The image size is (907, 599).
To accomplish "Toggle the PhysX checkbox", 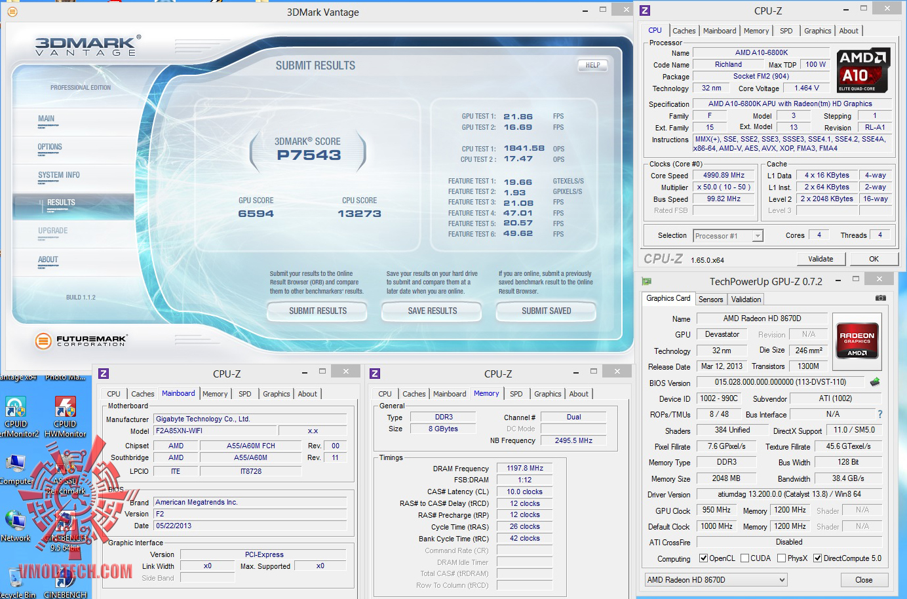I will click(x=781, y=558).
